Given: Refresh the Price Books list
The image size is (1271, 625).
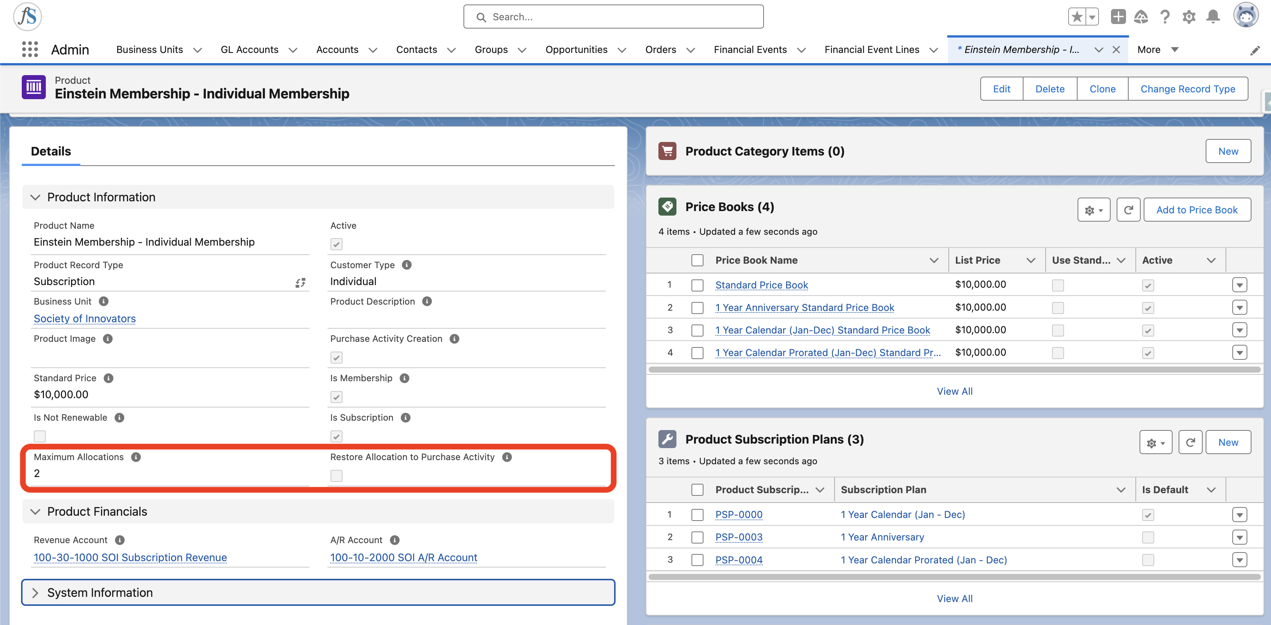Looking at the screenshot, I should pos(1128,210).
